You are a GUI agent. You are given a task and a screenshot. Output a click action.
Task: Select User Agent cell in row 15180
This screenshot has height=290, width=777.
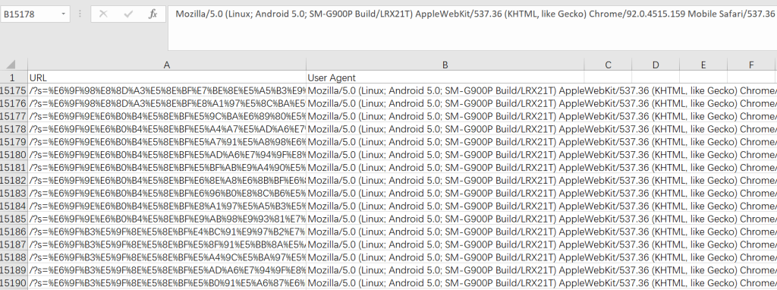(x=445, y=155)
